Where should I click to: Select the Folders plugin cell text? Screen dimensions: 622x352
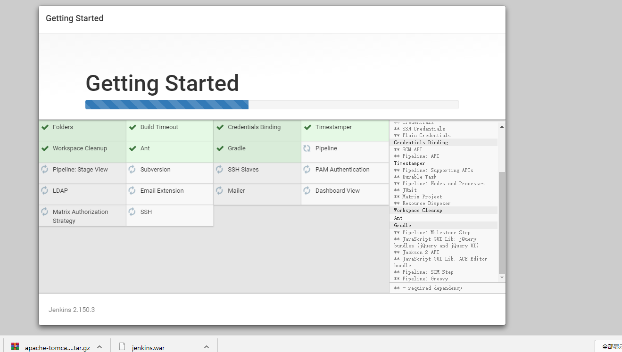click(x=63, y=127)
